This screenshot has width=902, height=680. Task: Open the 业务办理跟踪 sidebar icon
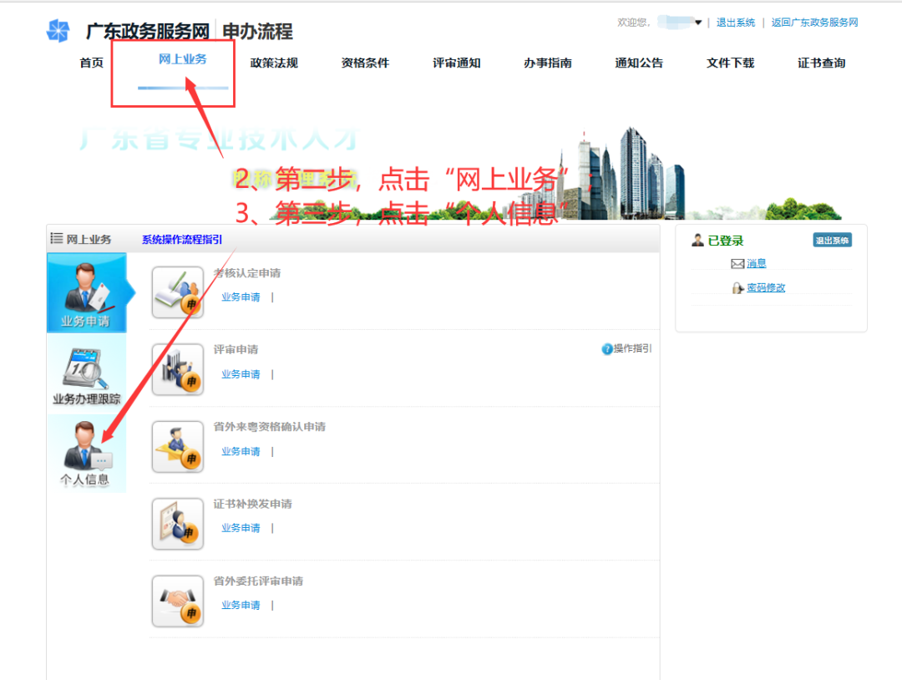point(86,373)
